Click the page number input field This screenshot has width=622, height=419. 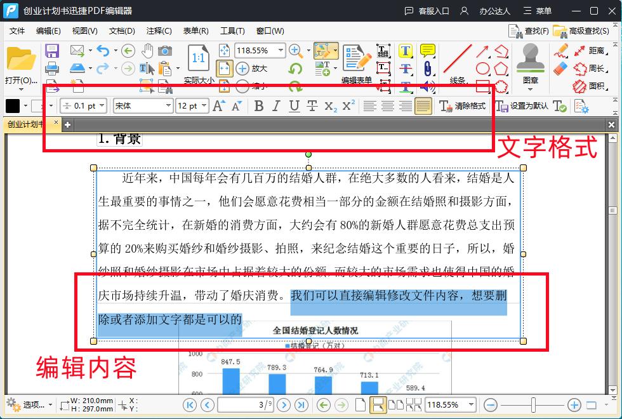point(245,404)
